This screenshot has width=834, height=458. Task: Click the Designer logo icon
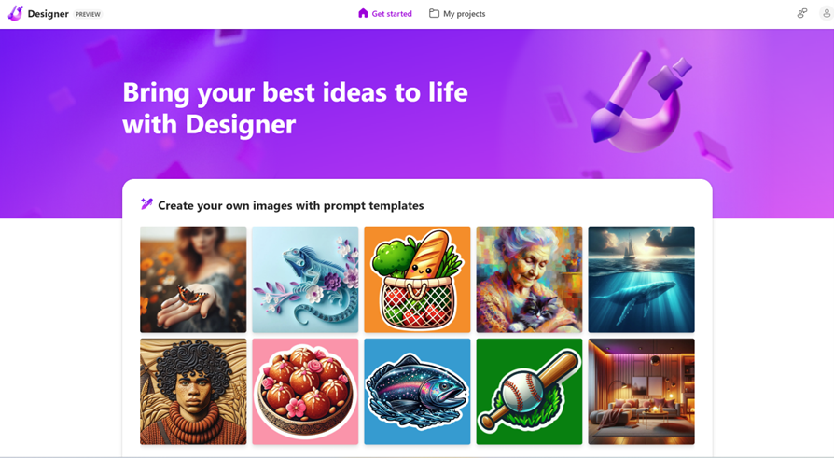click(x=16, y=13)
